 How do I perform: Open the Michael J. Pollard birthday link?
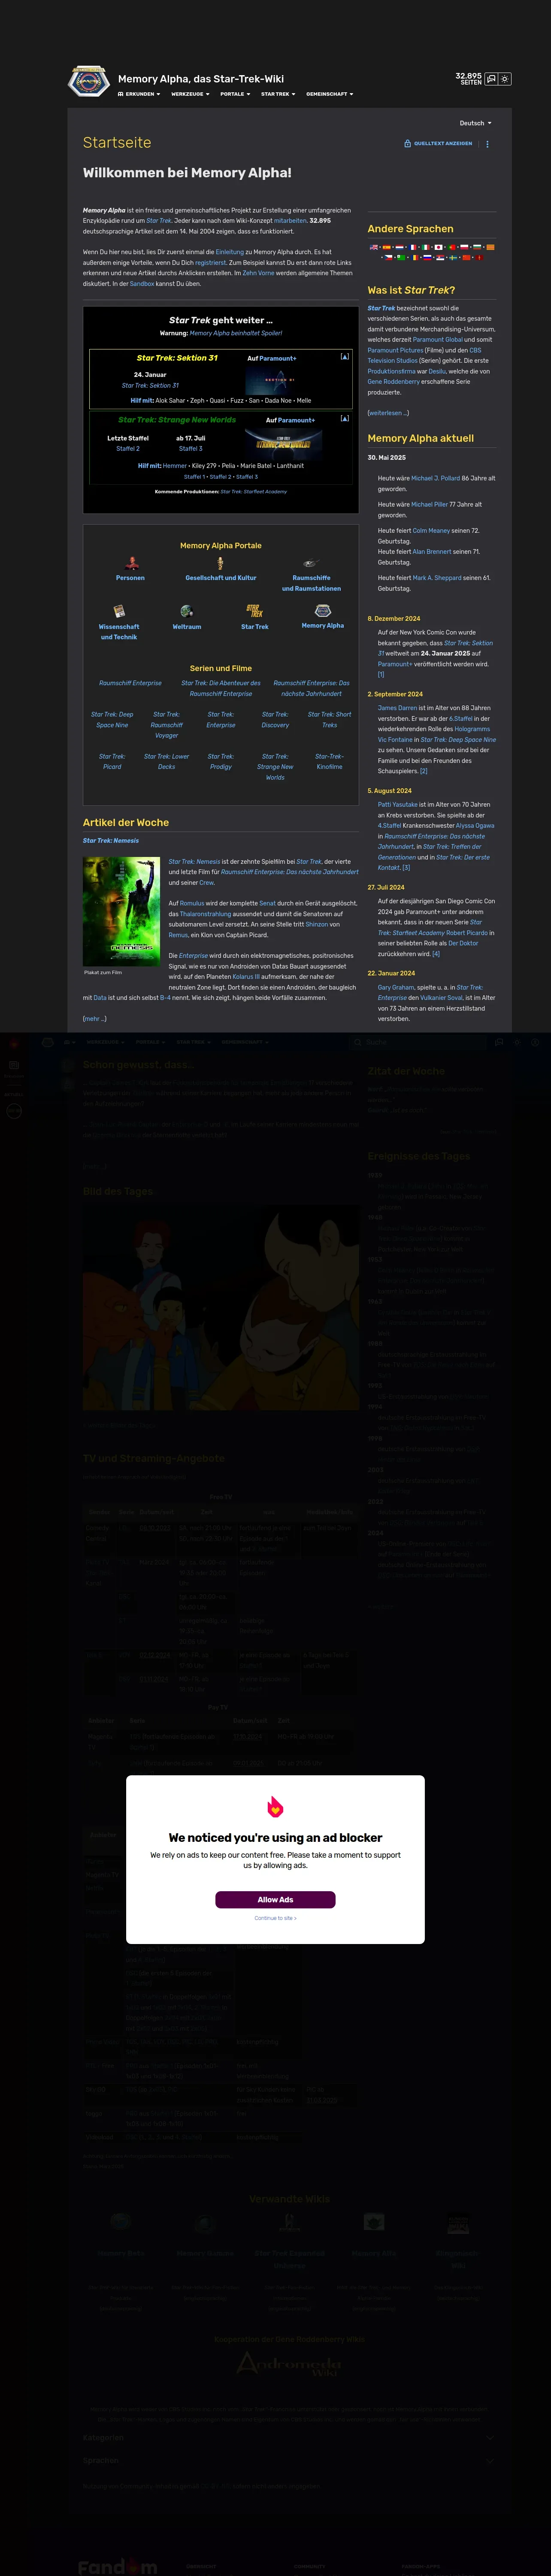click(x=435, y=478)
